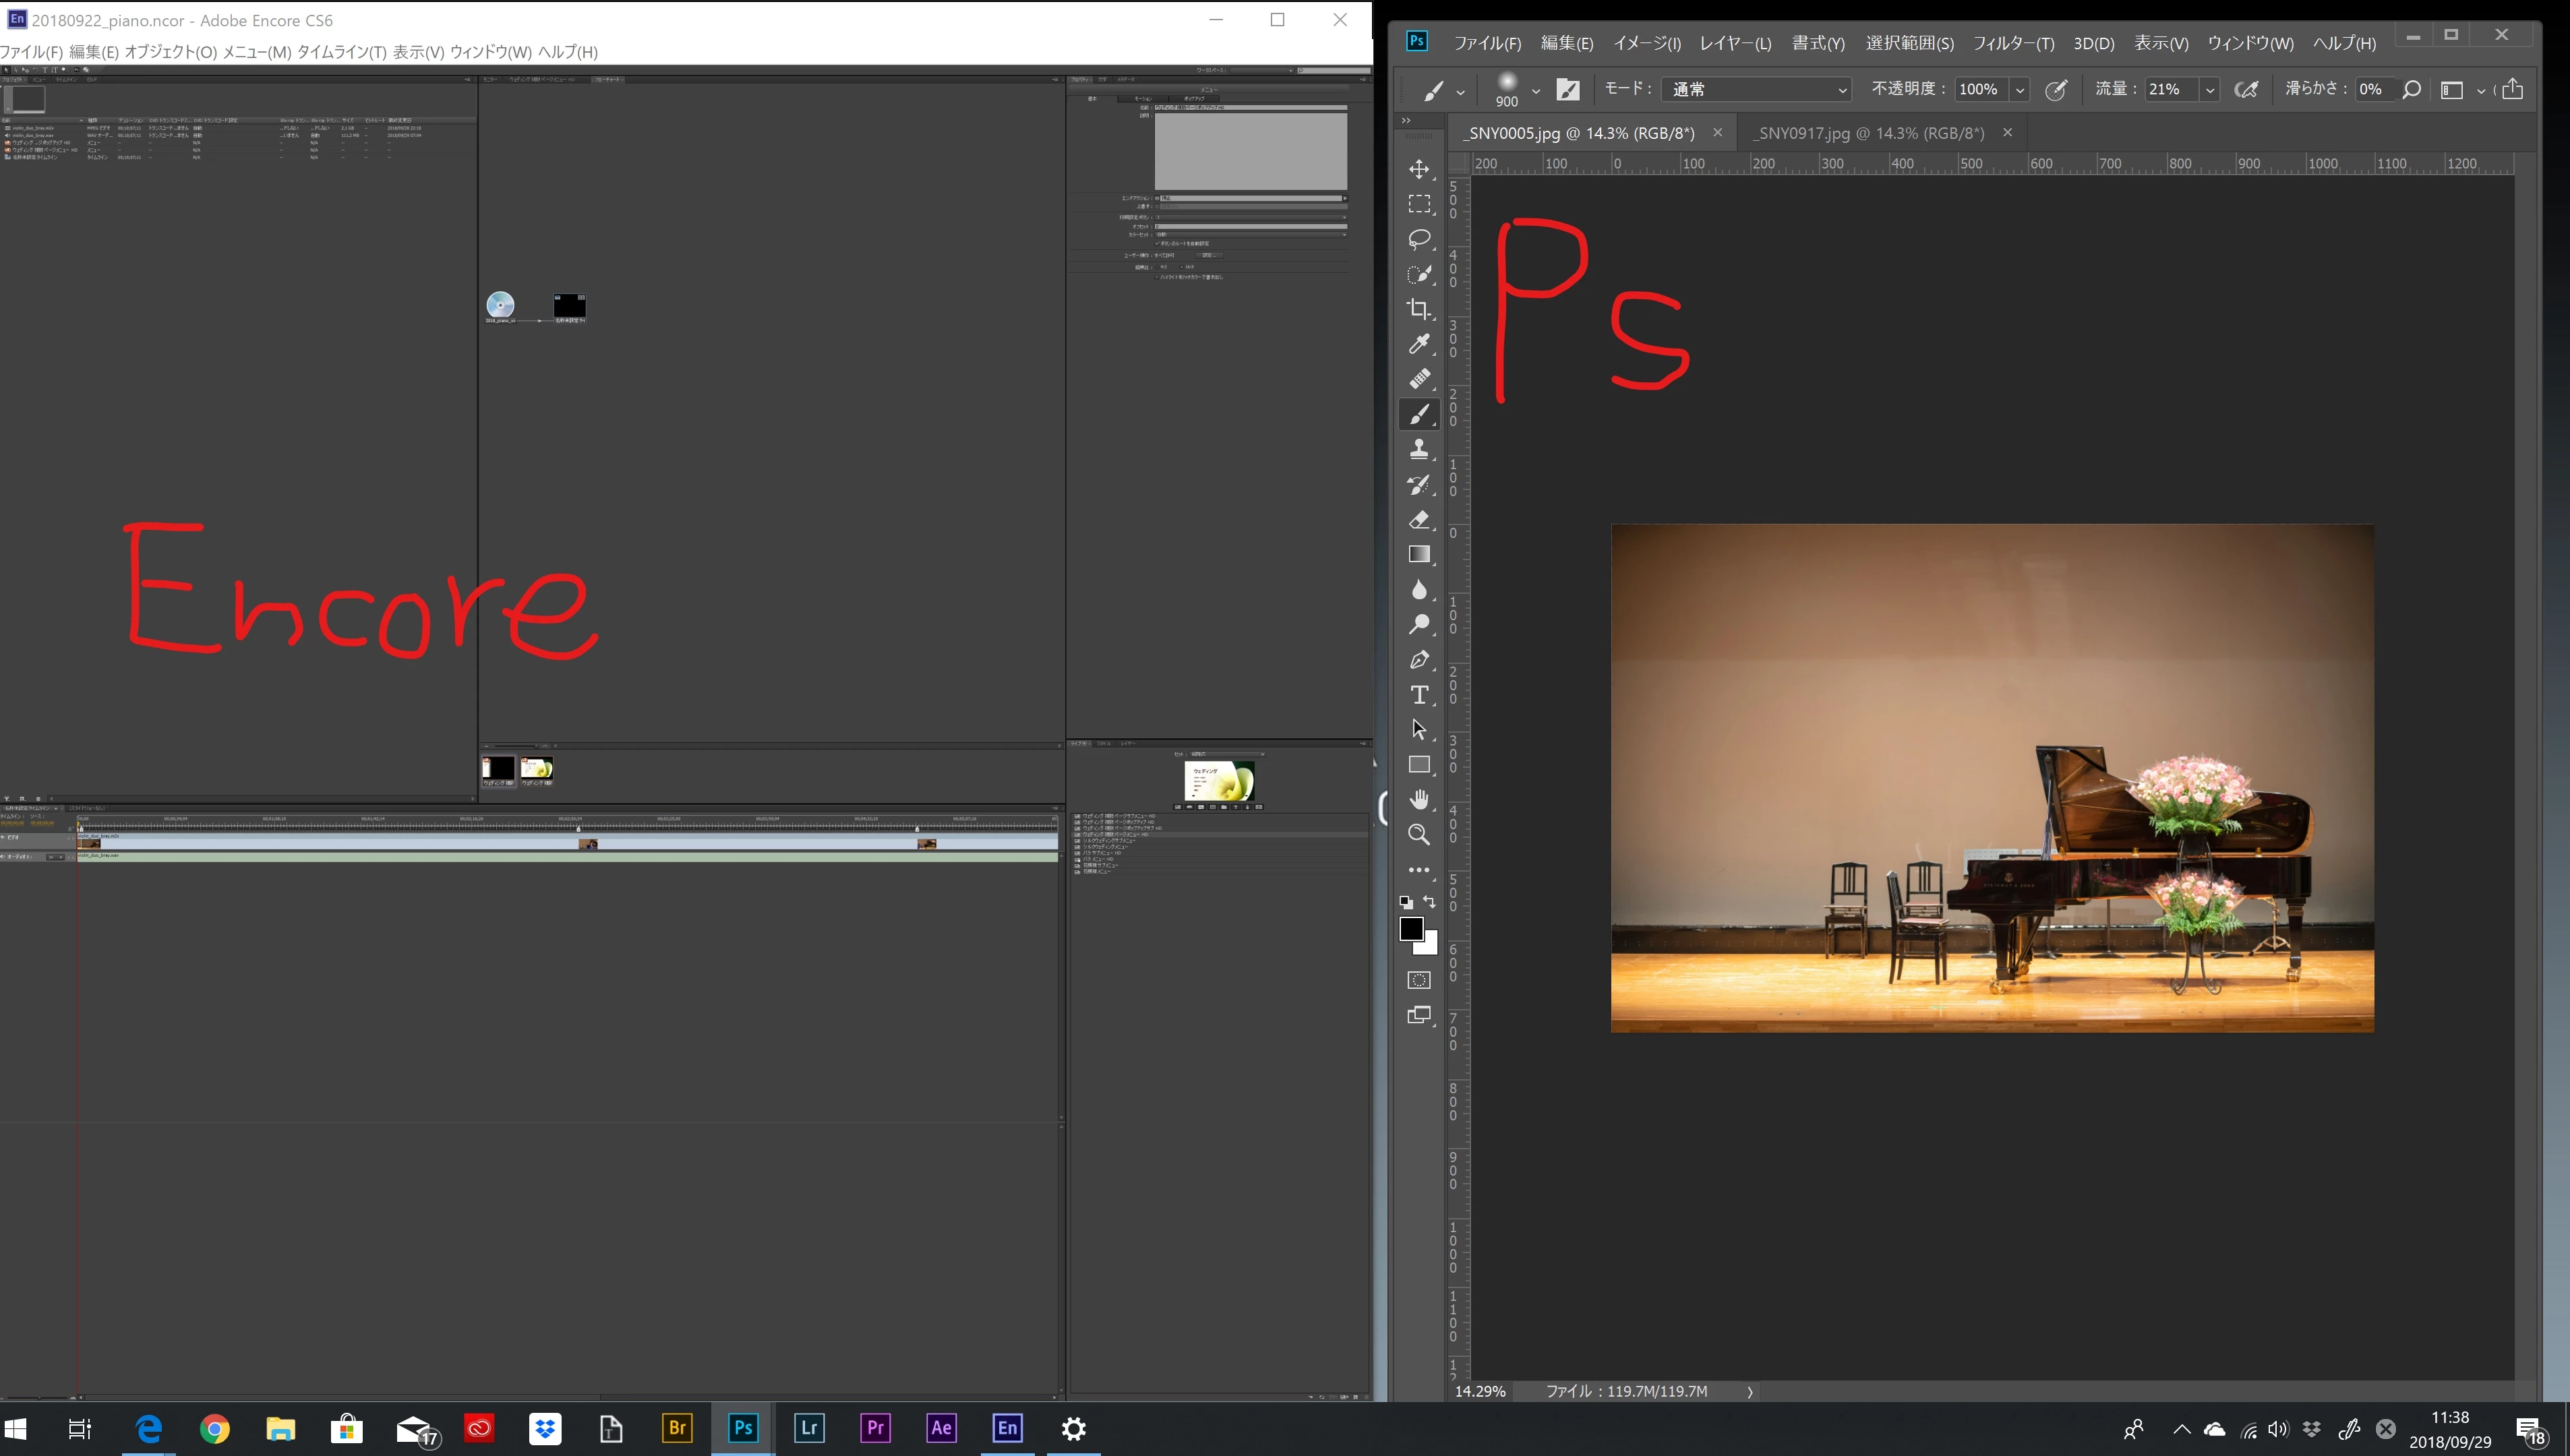Reset default foreground and background colors
2570x1456 pixels.
point(1406,902)
